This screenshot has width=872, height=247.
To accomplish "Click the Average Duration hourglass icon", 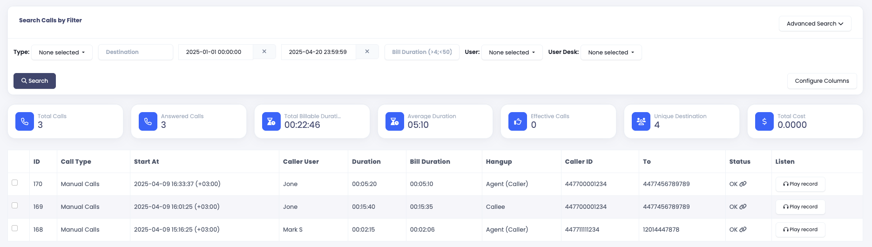I will [395, 121].
